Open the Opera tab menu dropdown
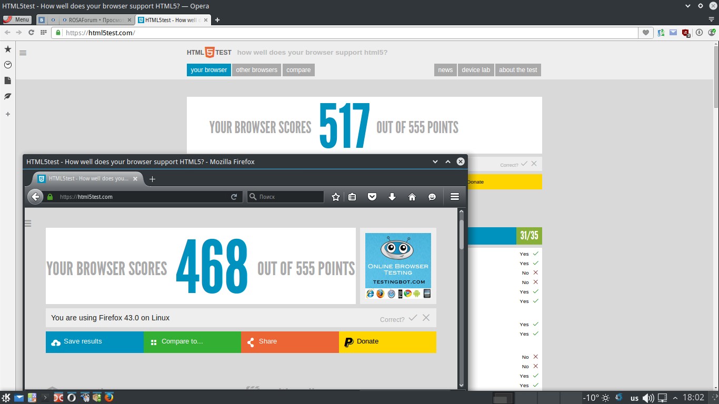The height and width of the screenshot is (404, 719). (x=711, y=19)
